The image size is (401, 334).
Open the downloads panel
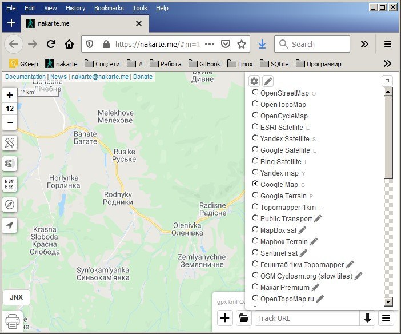(262, 44)
